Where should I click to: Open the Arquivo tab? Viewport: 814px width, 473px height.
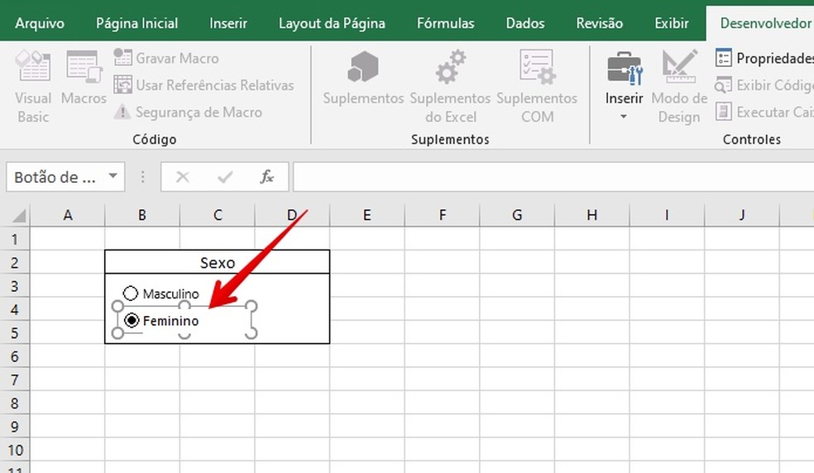click(40, 23)
